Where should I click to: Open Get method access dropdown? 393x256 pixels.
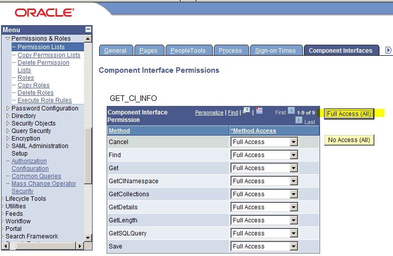(x=293, y=168)
